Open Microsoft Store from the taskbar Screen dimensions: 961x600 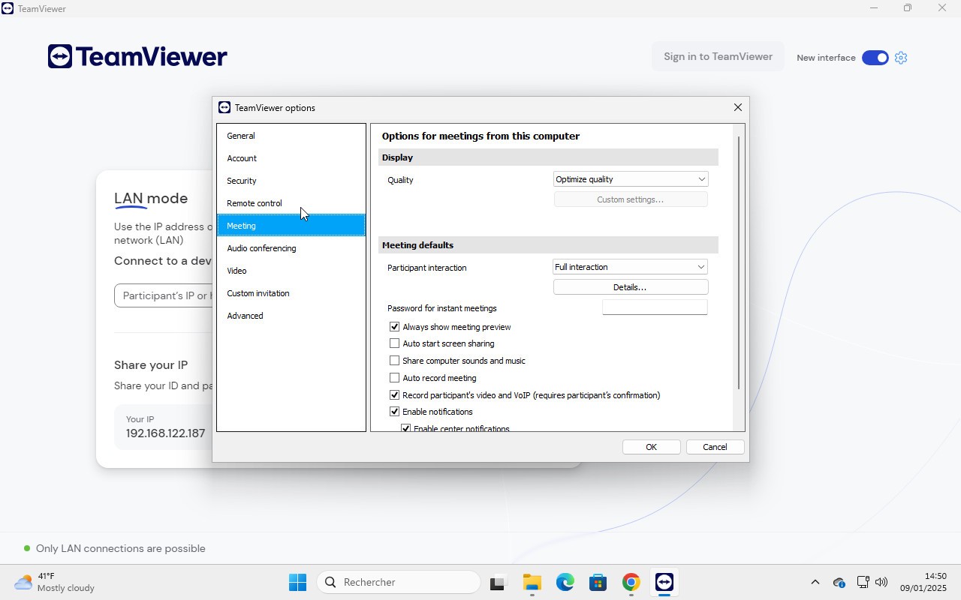point(598,582)
